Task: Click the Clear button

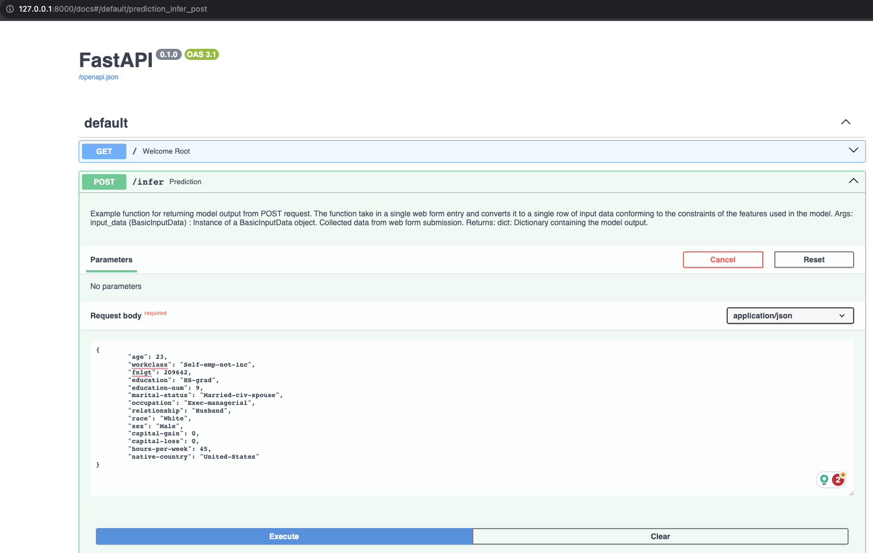Action: tap(660, 536)
